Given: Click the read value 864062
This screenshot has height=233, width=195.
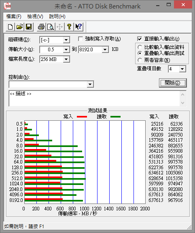Looking at the screenshot, I should click(175, 195).
